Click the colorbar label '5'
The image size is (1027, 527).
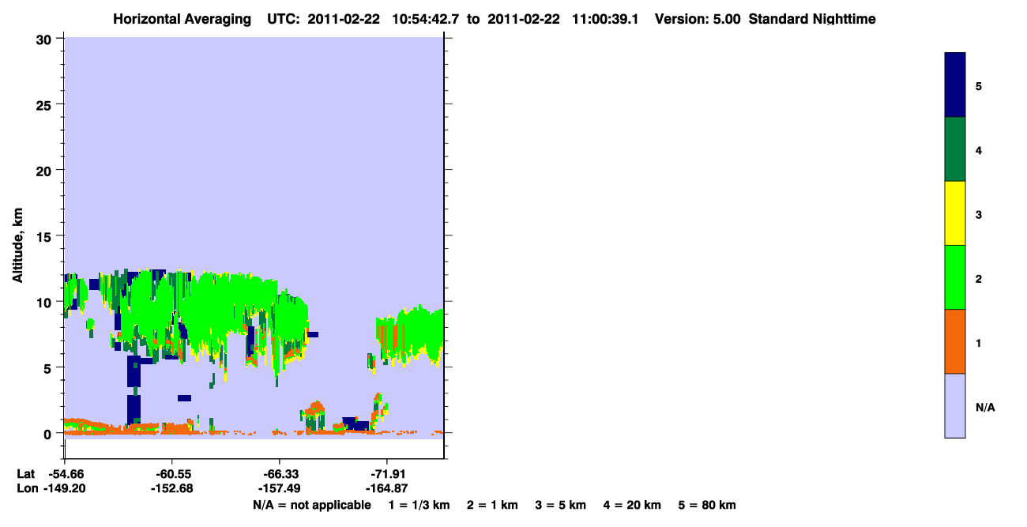pyautogui.click(x=979, y=85)
